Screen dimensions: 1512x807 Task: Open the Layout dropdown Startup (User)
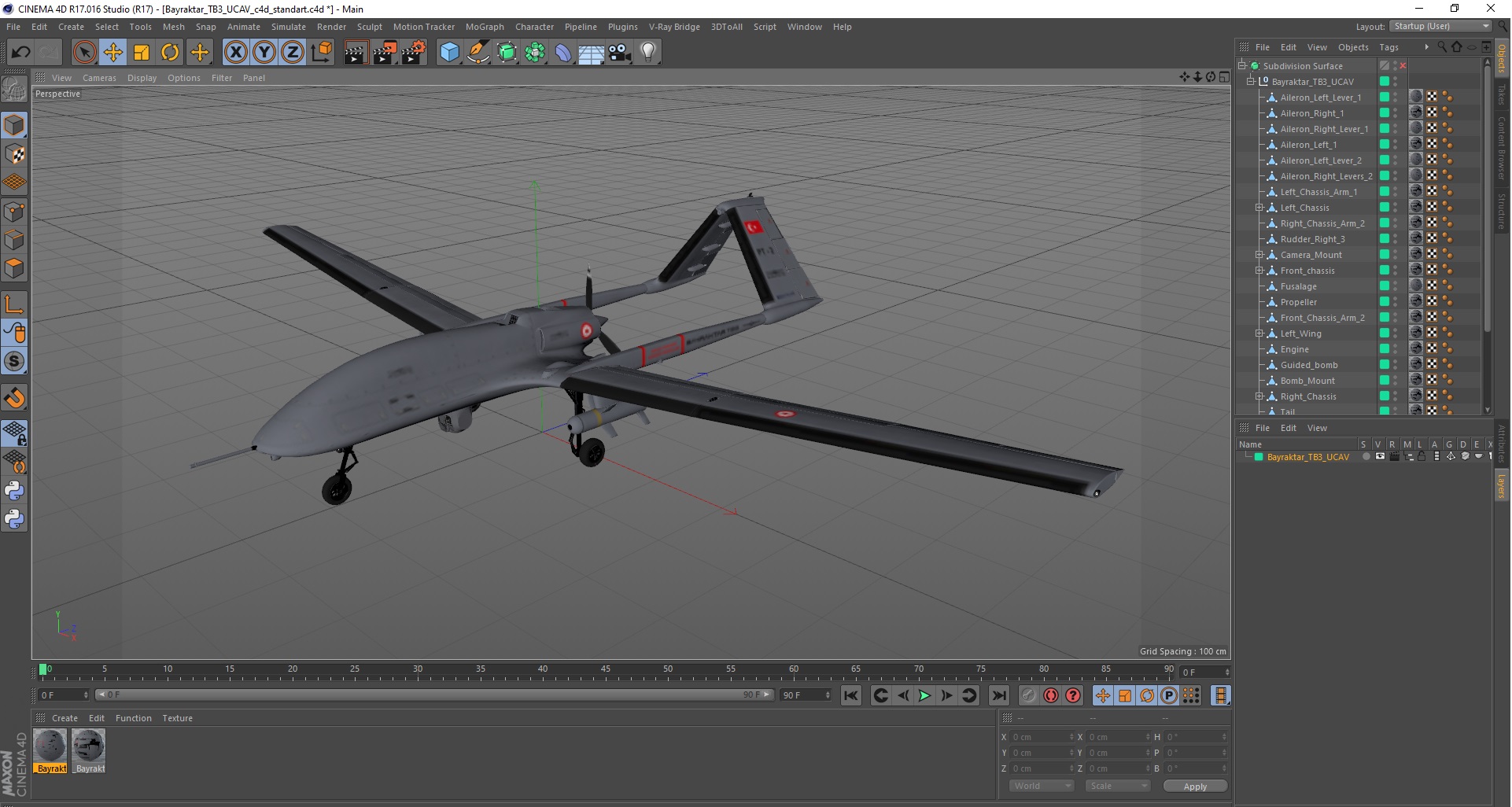(x=1441, y=26)
